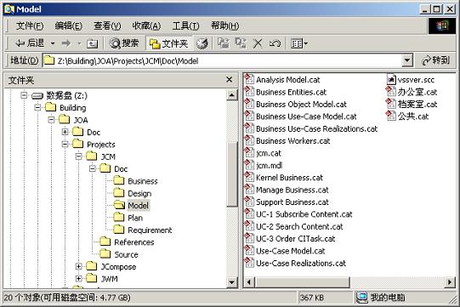Click the Move To toolbar icon
The width and height of the screenshot is (460, 307).
coord(224,43)
